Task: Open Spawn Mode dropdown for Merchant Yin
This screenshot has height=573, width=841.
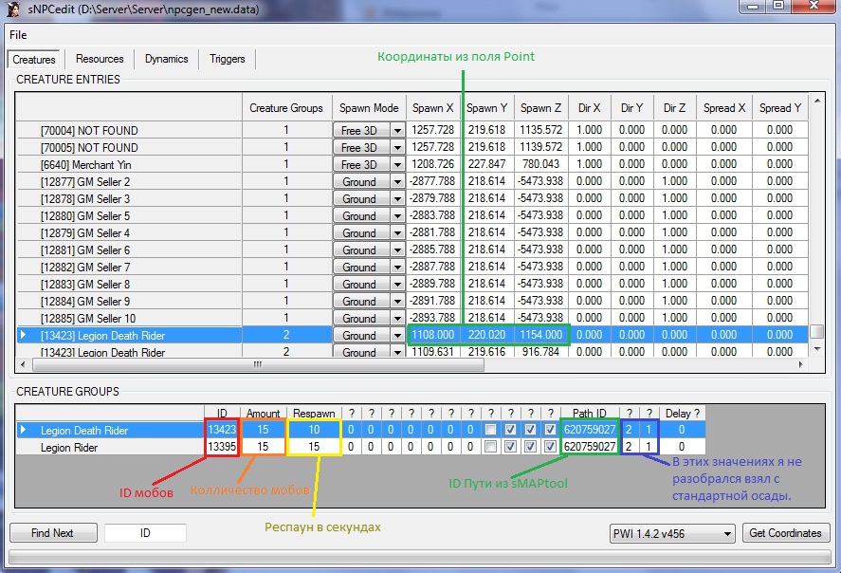Action: [x=397, y=165]
